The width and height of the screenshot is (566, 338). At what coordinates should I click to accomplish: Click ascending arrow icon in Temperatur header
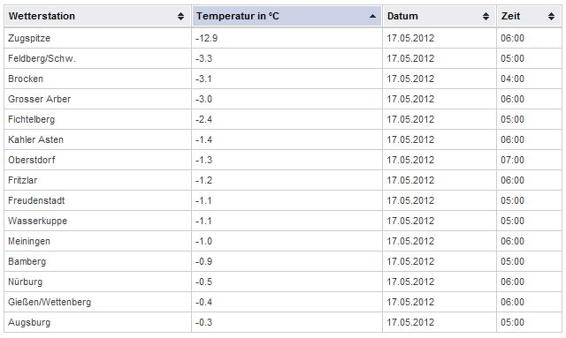pos(373,16)
